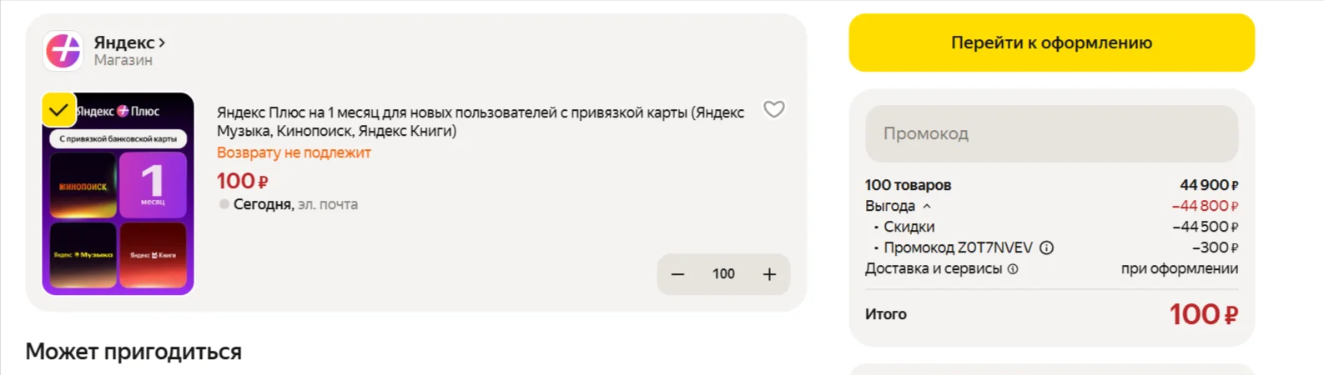Increase quantity with the plus button
1324x375 pixels.
(769, 274)
